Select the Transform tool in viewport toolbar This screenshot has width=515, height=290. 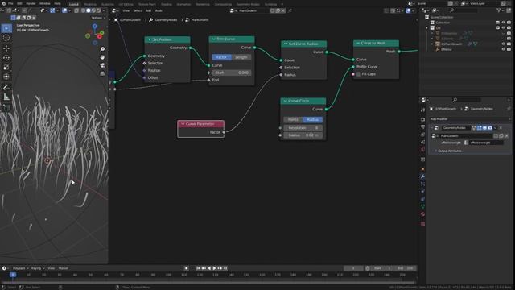6,77
